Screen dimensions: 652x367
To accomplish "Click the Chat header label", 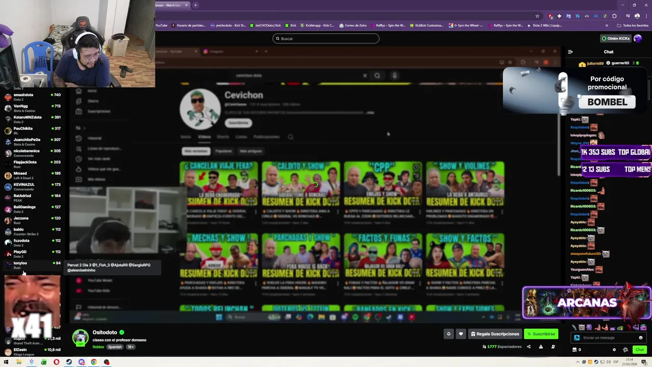I will 609,51.
